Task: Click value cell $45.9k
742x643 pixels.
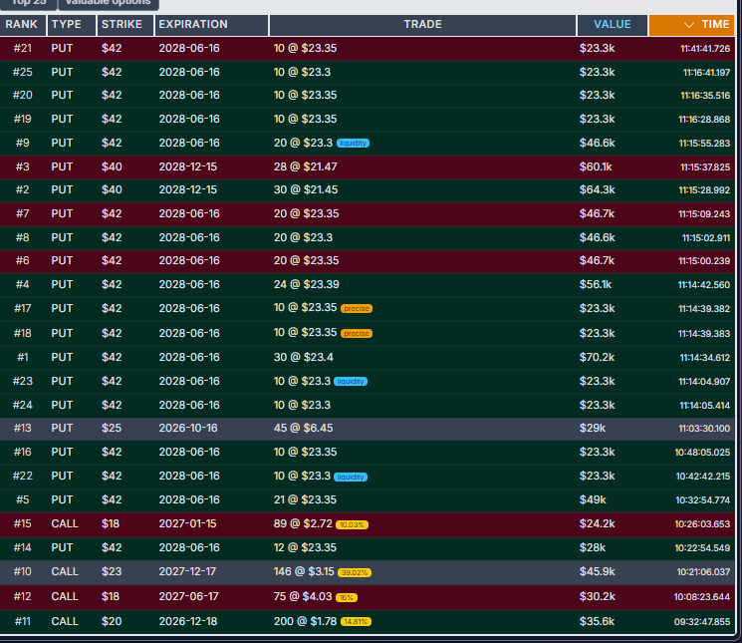Action: (x=598, y=571)
